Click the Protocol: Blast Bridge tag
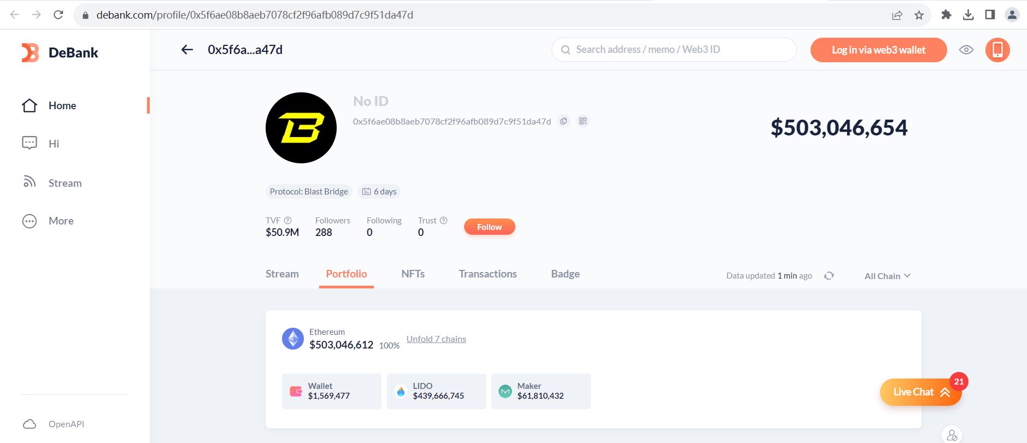This screenshot has height=443, width=1027. (x=309, y=192)
